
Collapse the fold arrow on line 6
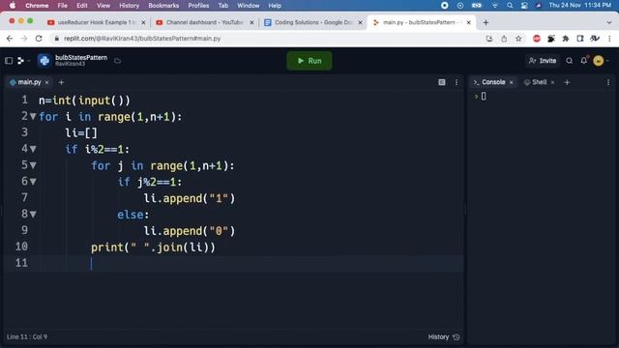point(33,182)
